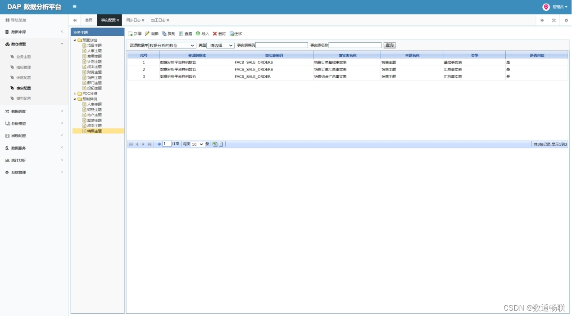572x316 pixels.
Task: Select 投拓主题 in the tree
Action: (x=94, y=88)
